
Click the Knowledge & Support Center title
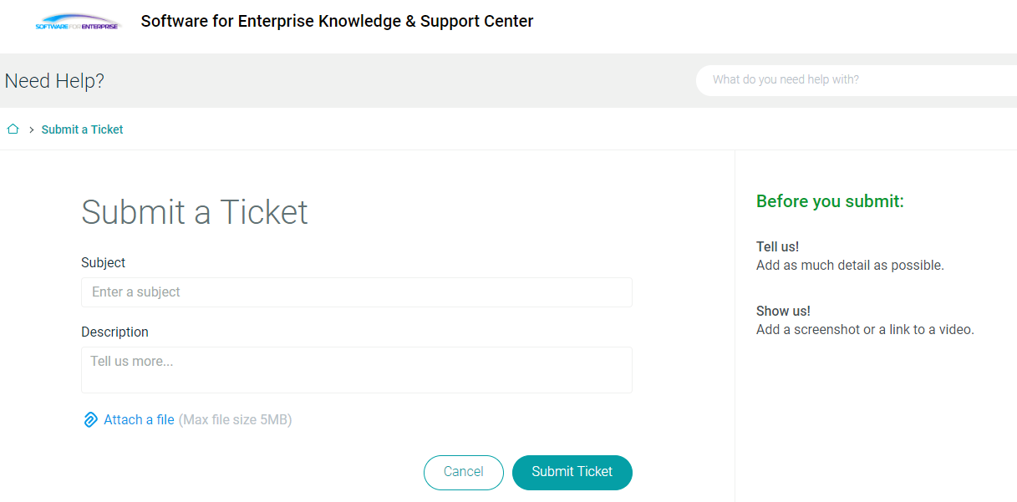(x=337, y=22)
